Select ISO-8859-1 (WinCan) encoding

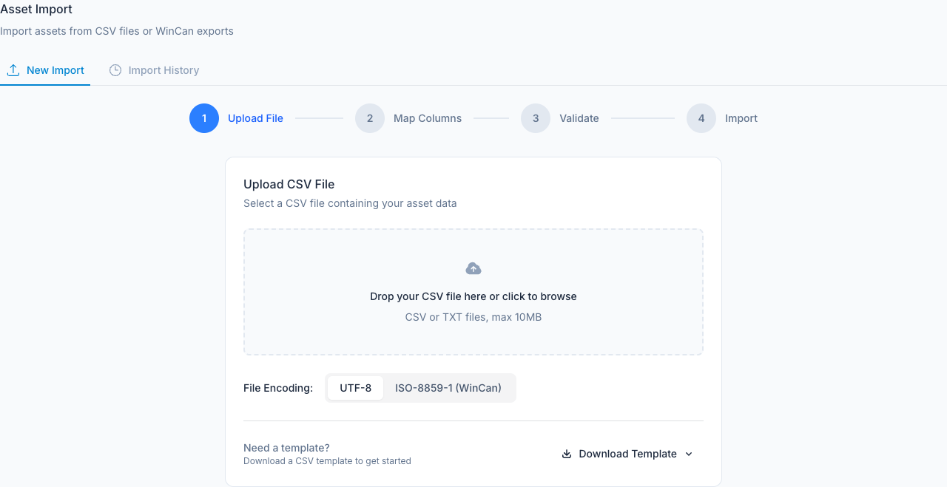pyautogui.click(x=448, y=388)
